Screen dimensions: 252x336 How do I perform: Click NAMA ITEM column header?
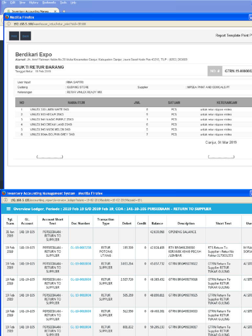point(76,103)
